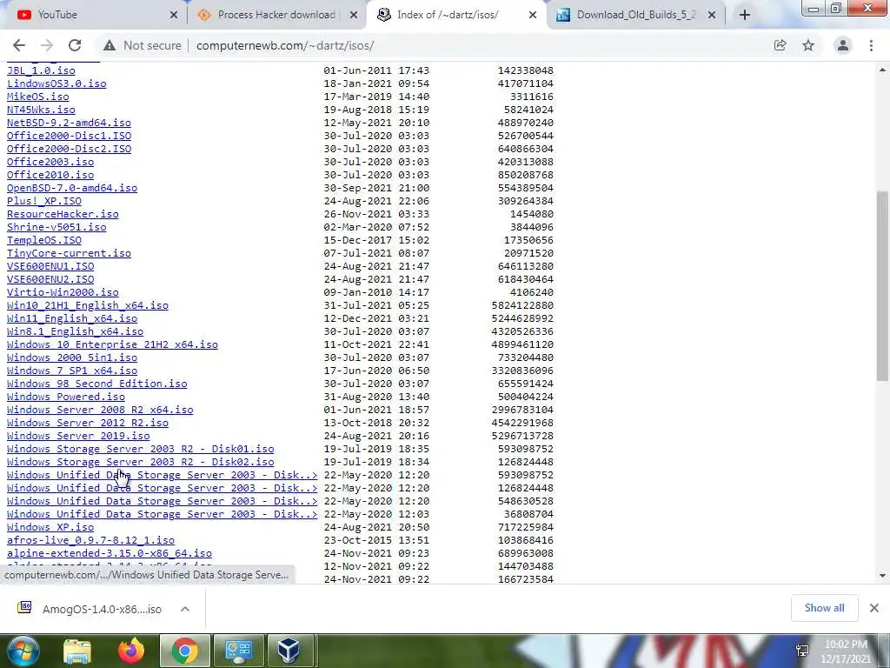Viewport: 890px width, 668px height.
Task: Click the TinyCore-current.iso link
Action: tap(69, 253)
